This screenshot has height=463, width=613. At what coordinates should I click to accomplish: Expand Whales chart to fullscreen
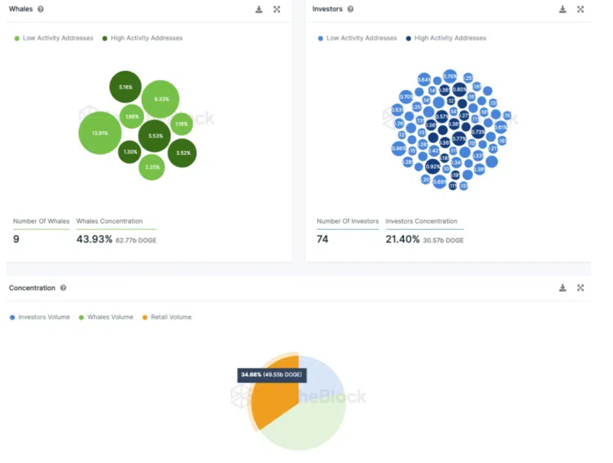click(277, 9)
